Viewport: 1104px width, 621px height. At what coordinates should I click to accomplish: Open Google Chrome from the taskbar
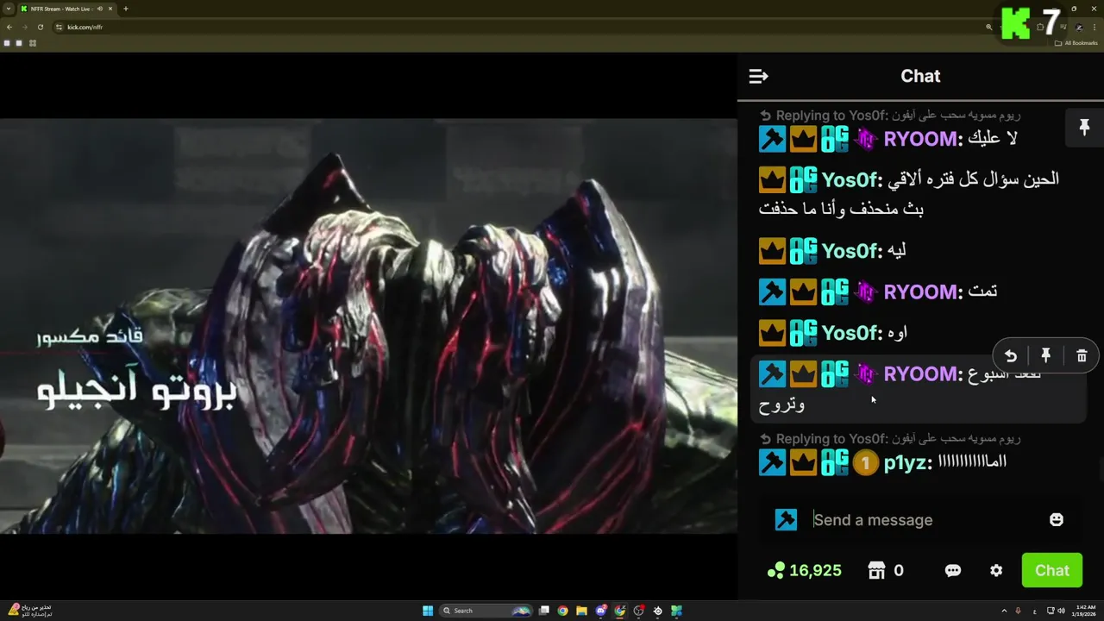point(562,611)
